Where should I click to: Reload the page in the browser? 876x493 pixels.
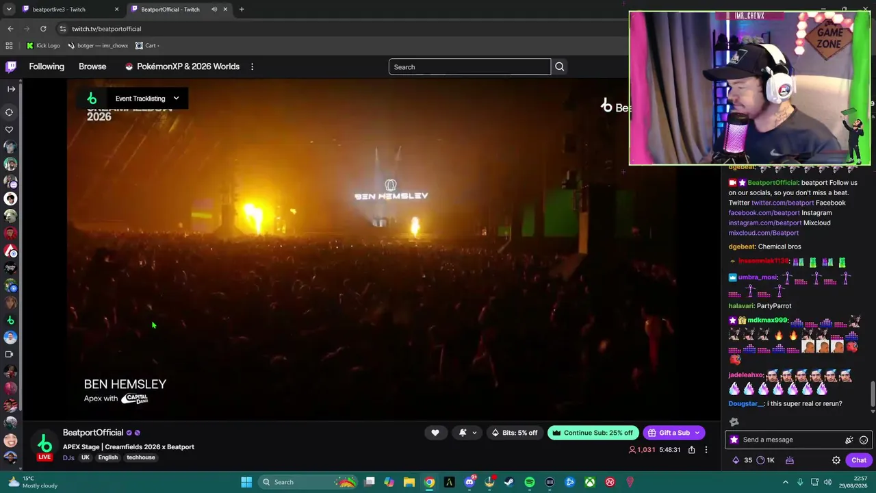coord(43,29)
